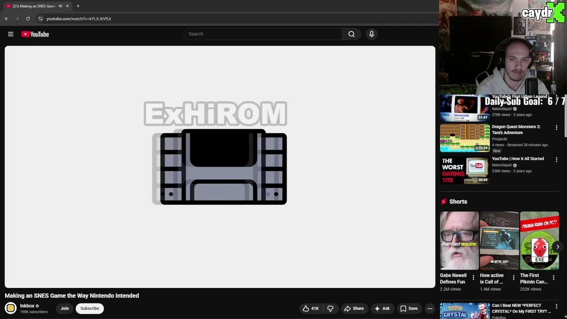
Task: Open more actions ellipsis under video
Action: [430, 308]
